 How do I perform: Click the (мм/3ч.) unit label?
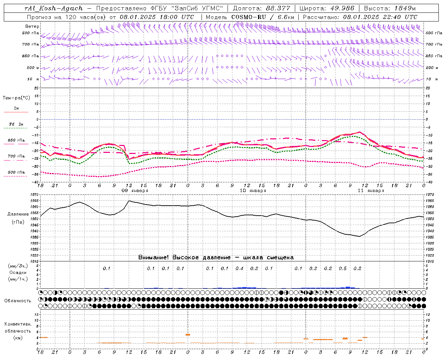(18, 266)
